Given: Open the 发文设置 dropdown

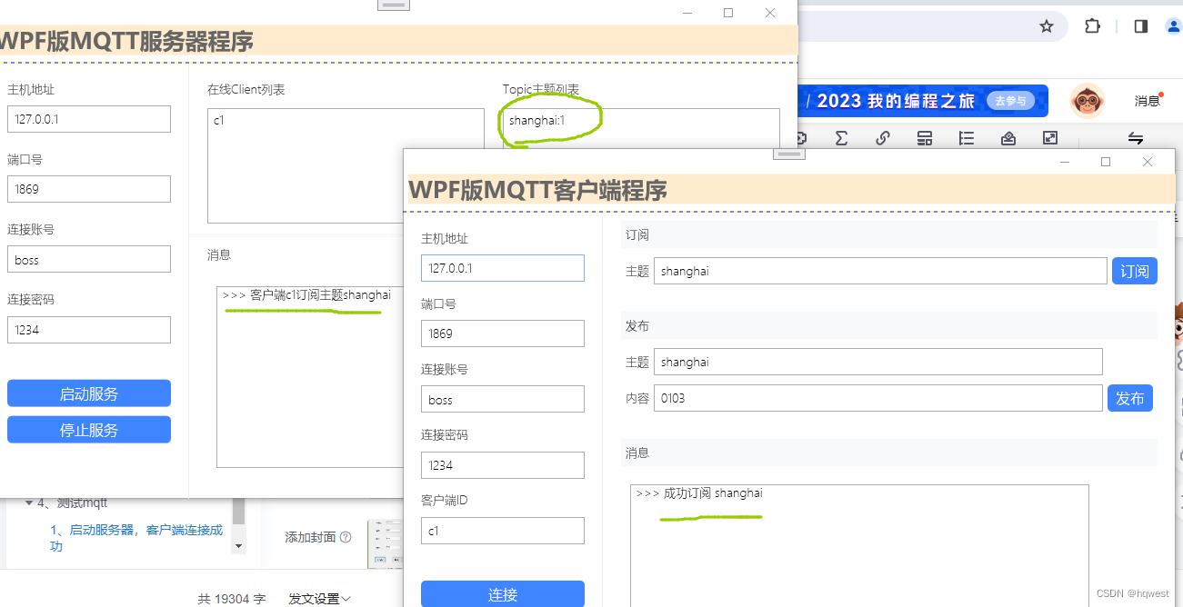Looking at the screenshot, I should 317,598.
